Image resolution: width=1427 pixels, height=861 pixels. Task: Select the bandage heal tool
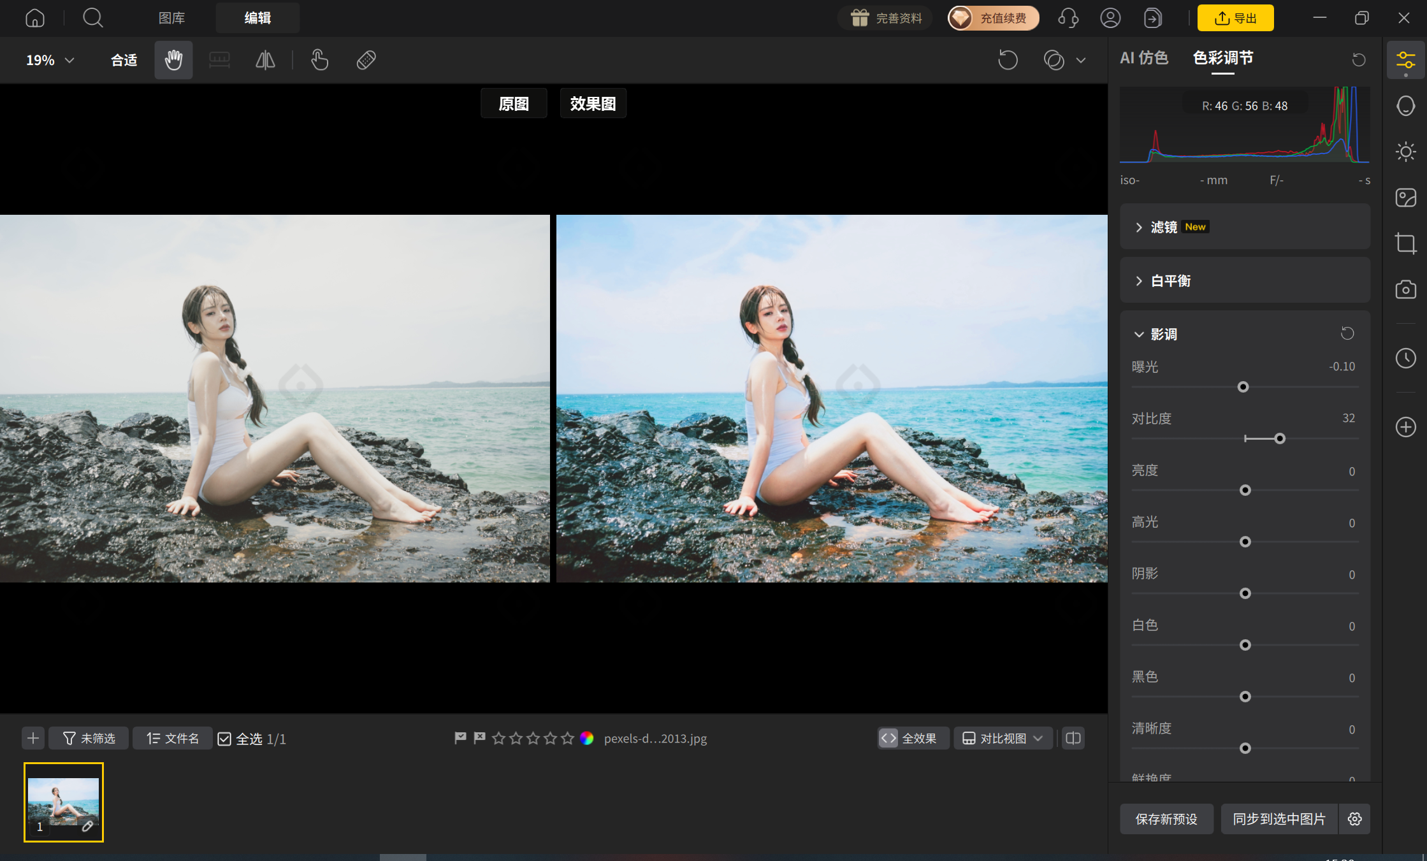pos(366,60)
